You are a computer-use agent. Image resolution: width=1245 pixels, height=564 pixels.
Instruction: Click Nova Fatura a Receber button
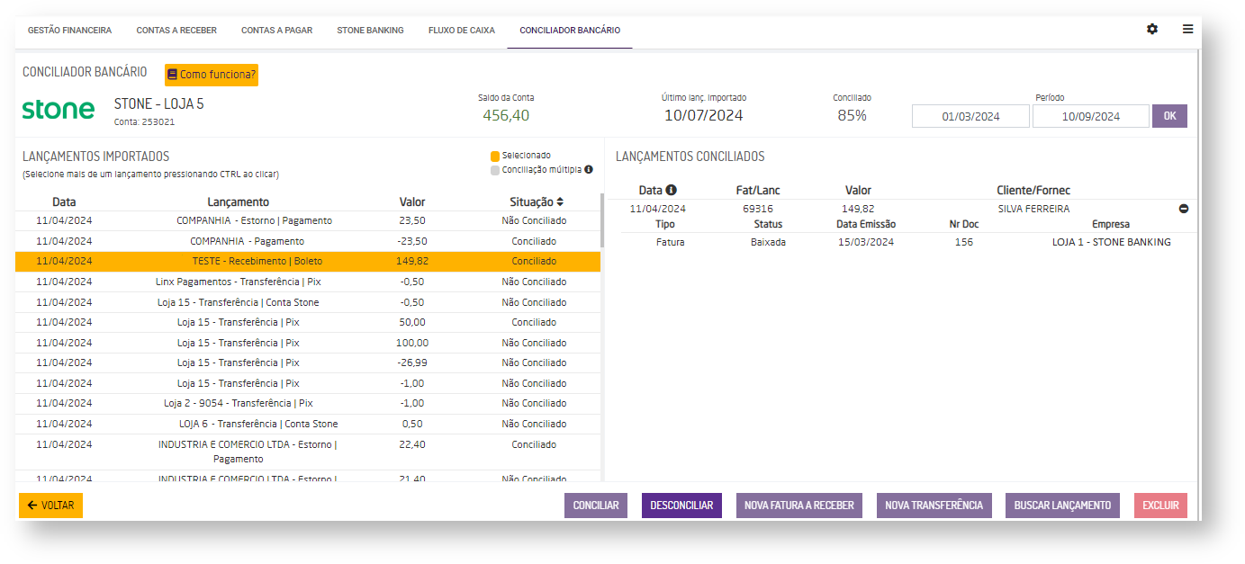point(799,506)
